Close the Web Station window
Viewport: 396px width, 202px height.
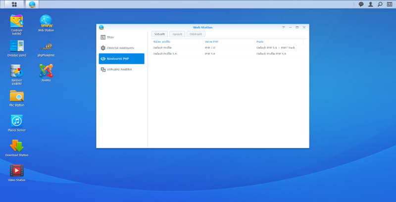[x=304, y=27]
